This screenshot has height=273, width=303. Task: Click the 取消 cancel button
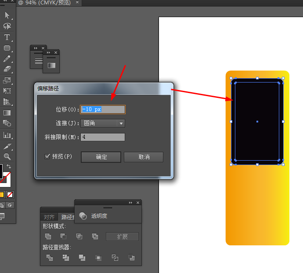coord(144,157)
